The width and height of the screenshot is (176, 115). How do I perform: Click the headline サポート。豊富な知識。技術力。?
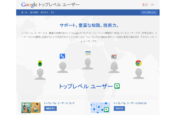(x=89, y=25)
